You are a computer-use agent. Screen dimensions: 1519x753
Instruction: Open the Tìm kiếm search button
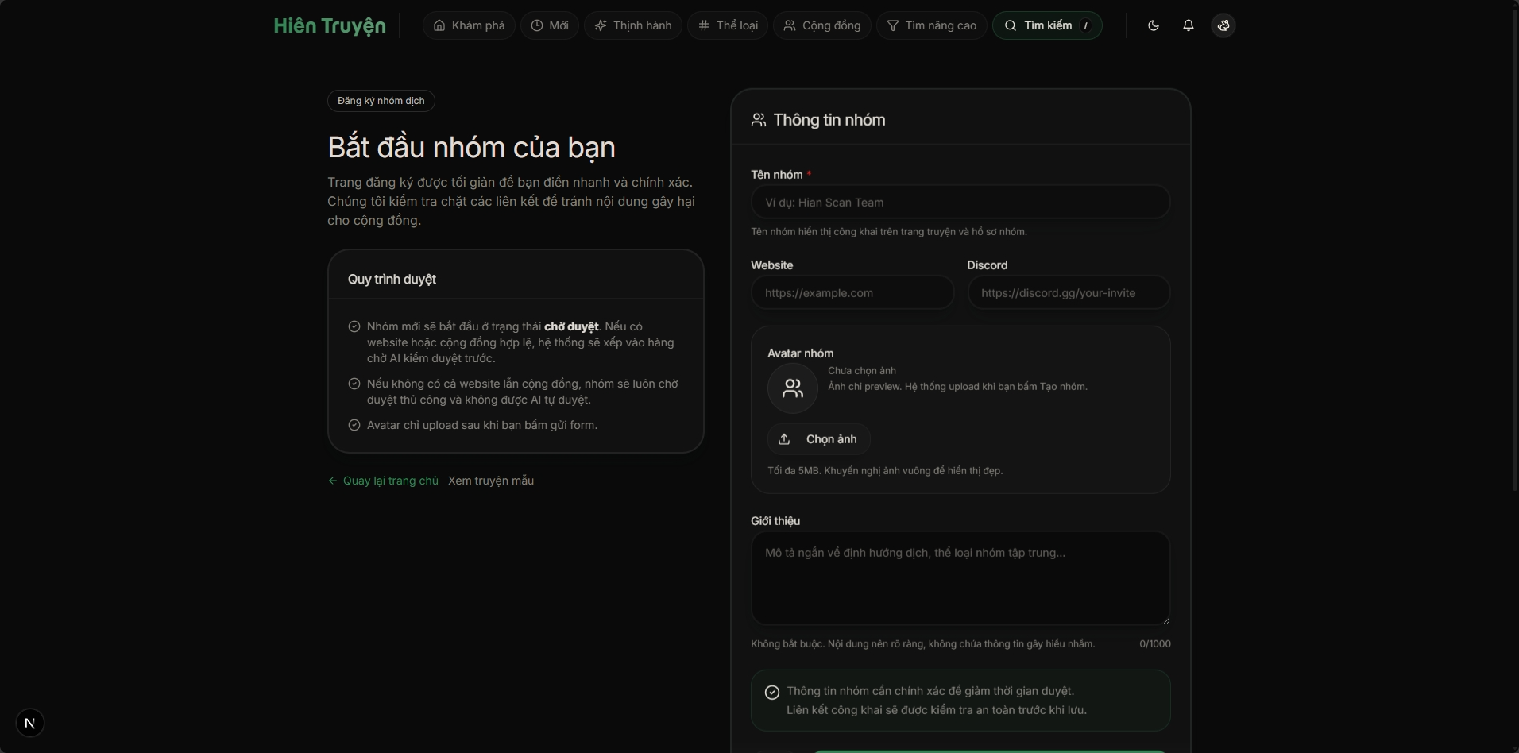tap(1047, 25)
